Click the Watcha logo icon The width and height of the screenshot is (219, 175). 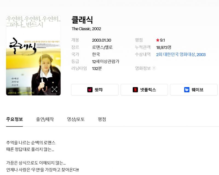(x=90, y=90)
